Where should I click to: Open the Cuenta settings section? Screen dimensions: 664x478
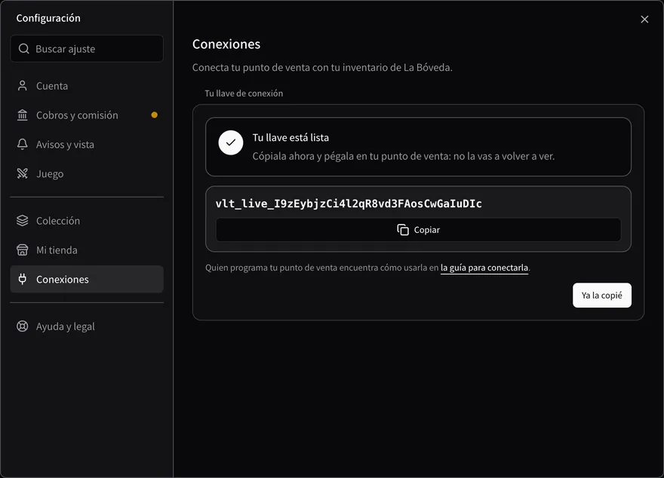[x=87, y=86]
